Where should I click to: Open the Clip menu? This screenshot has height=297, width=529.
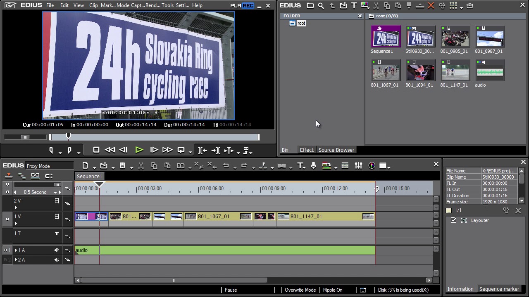93,5
